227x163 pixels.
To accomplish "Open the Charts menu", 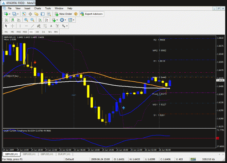I will [x=38, y=8].
